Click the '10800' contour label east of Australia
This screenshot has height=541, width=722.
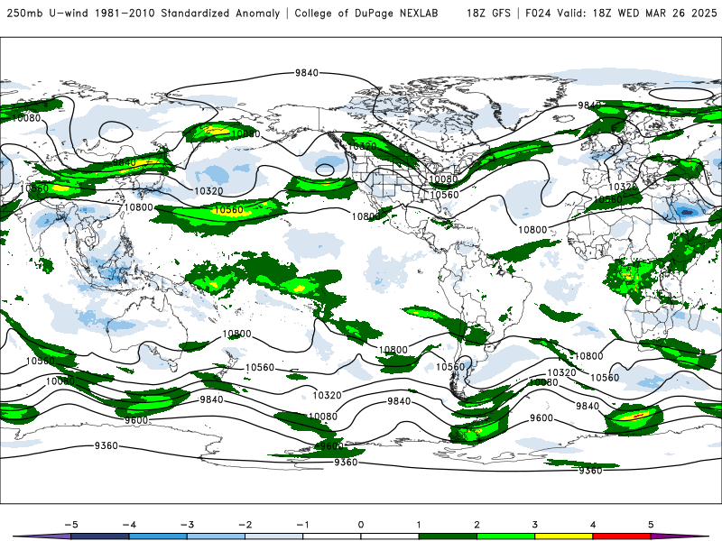point(236,334)
